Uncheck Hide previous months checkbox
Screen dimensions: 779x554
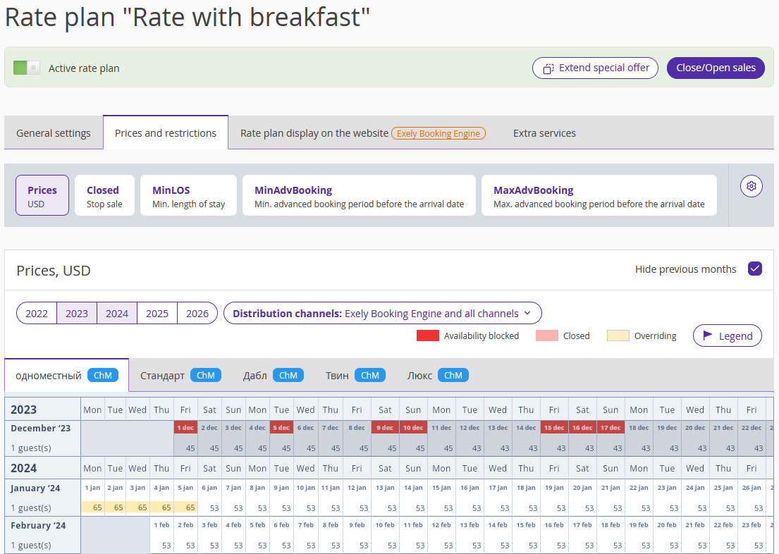(754, 269)
